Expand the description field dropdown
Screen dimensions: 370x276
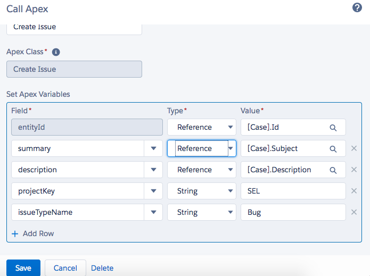[x=153, y=170]
